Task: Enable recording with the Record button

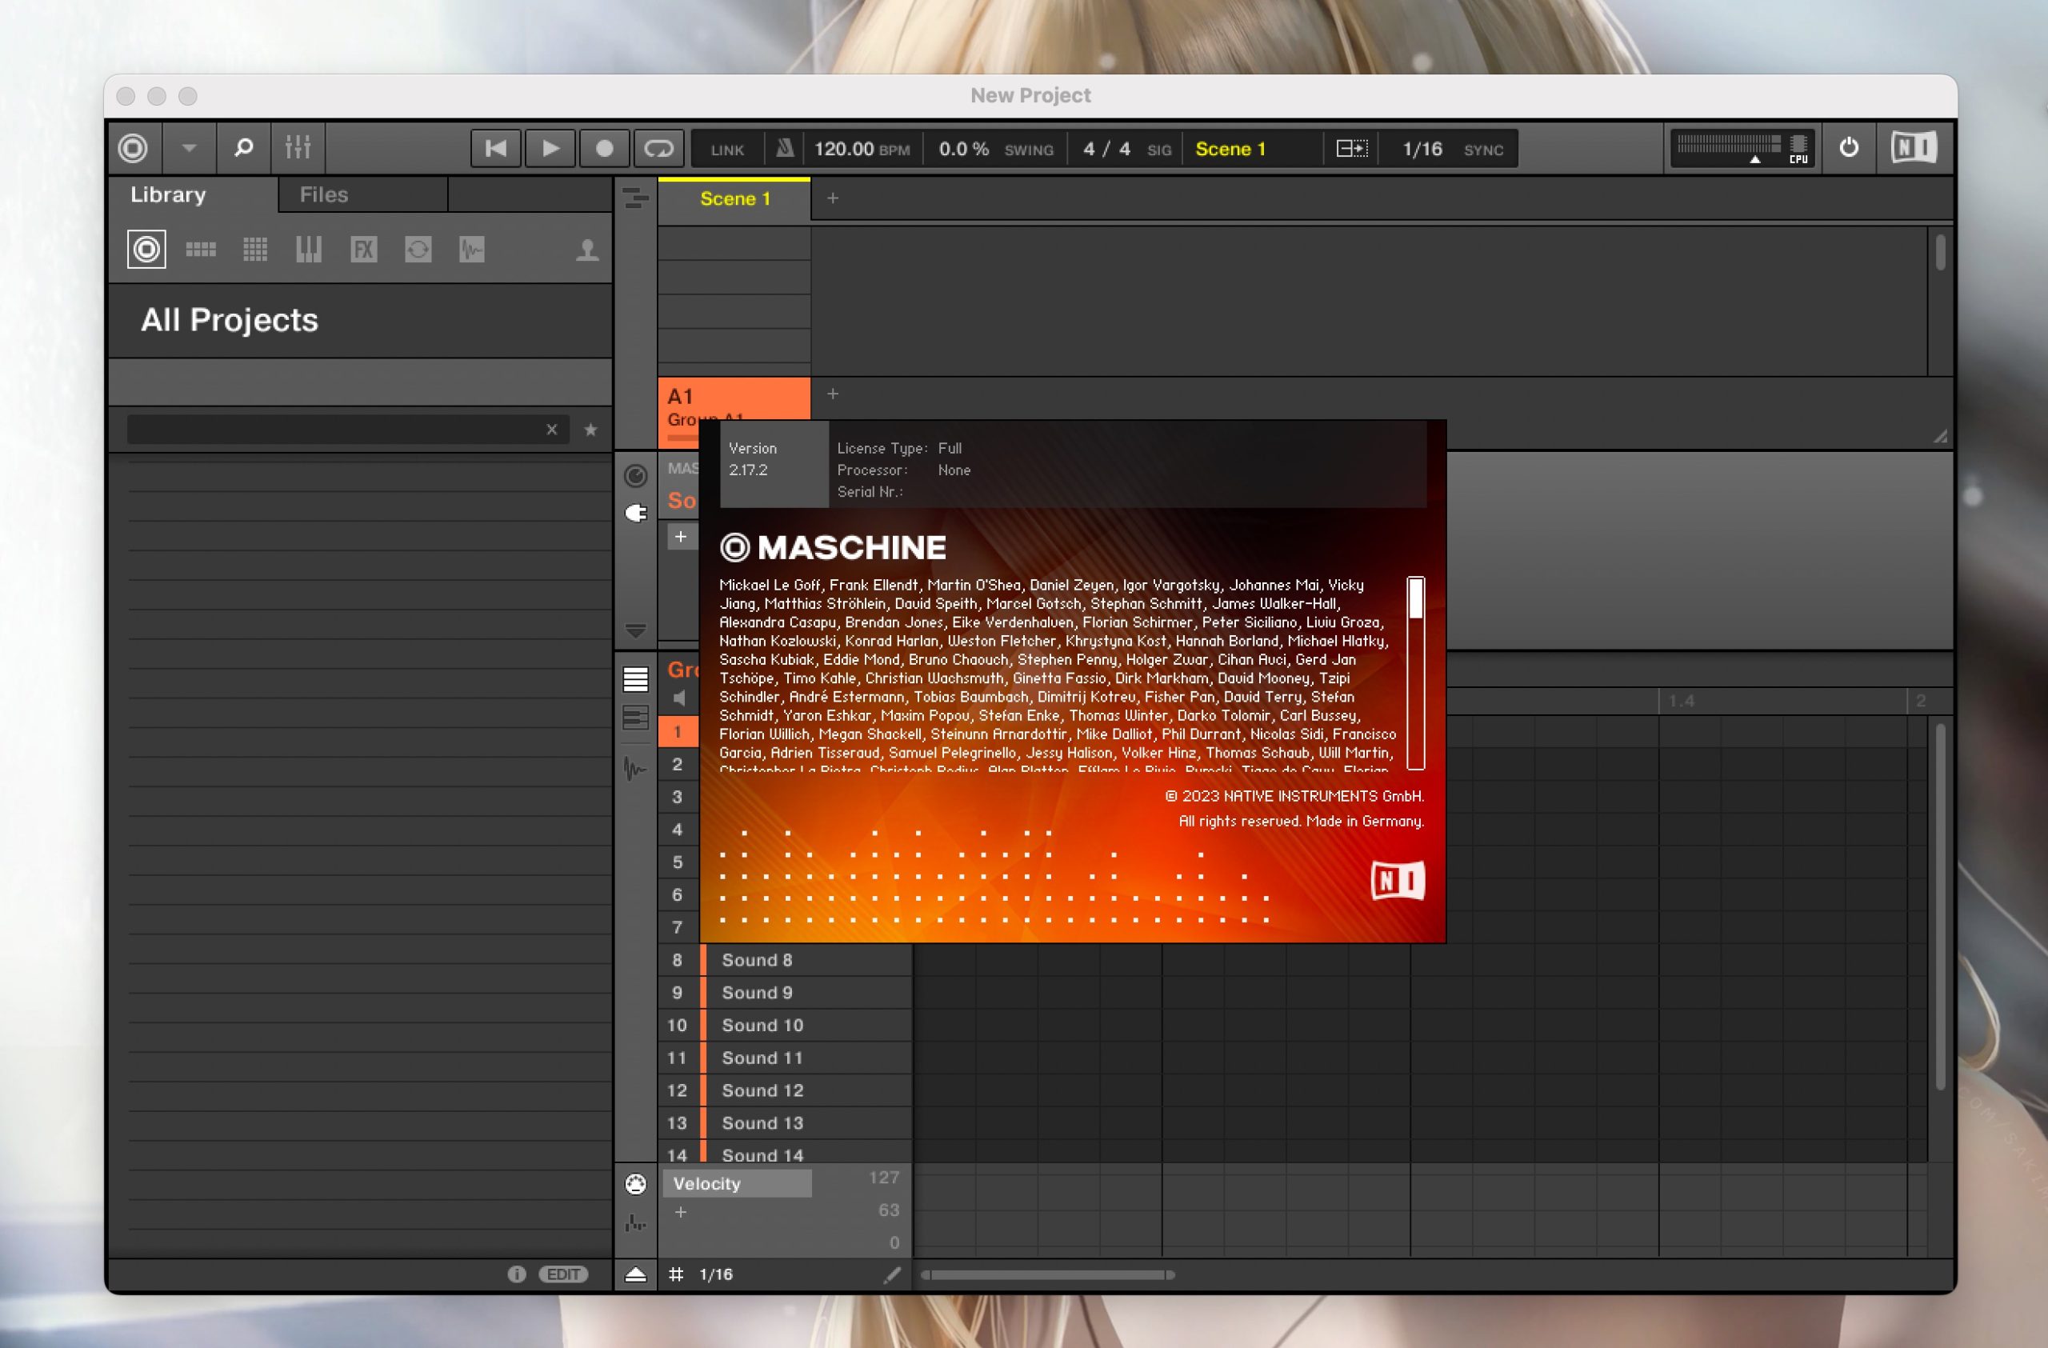Action: (604, 149)
